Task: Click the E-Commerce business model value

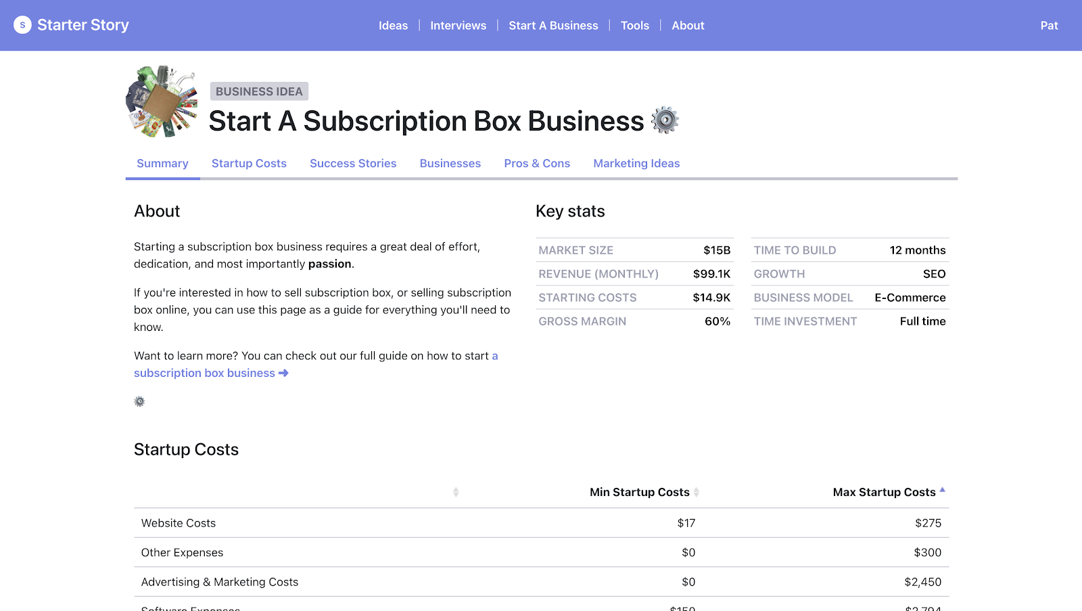Action: pyautogui.click(x=910, y=297)
